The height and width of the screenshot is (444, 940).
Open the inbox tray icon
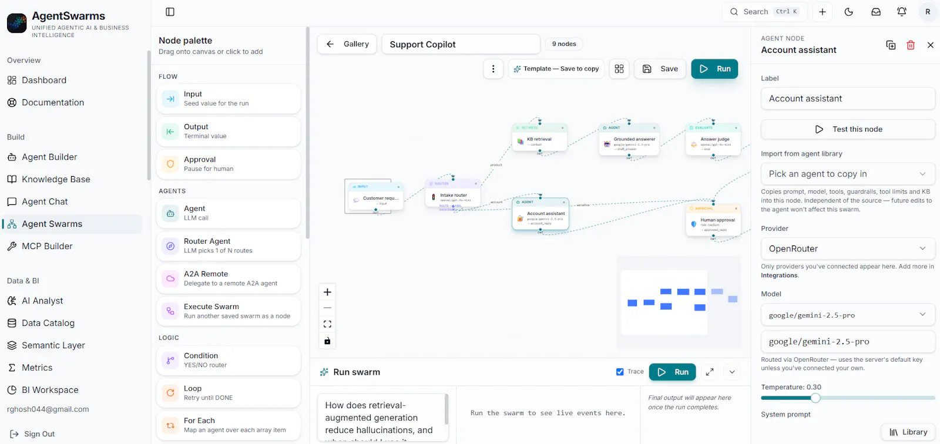click(x=876, y=12)
